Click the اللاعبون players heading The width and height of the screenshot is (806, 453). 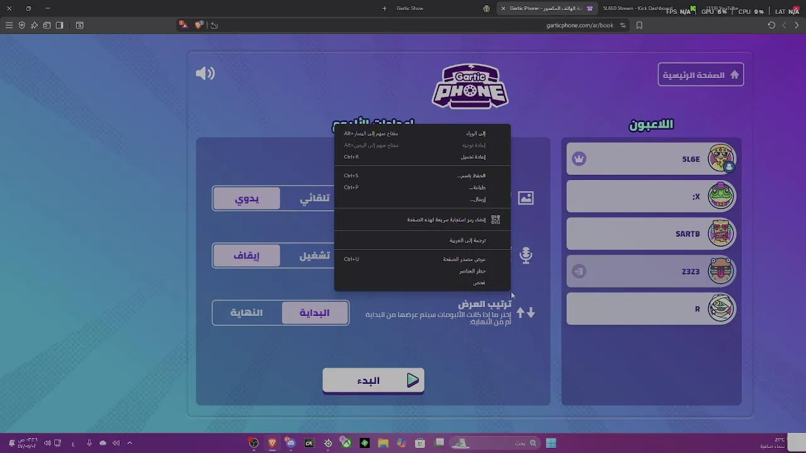click(x=651, y=125)
